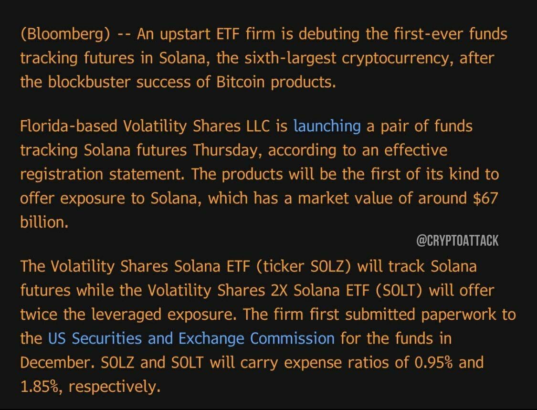This screenshot has width=537, height=410.
Task: Select the "(Bloomberg)" source tag
Action: 65,34
